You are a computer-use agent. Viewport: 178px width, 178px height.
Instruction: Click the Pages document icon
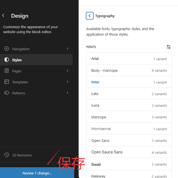(7, 71)
